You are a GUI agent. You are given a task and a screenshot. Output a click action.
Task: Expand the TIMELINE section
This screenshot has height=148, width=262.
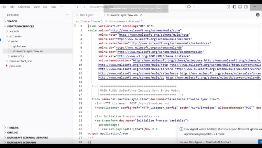[13, 128]
